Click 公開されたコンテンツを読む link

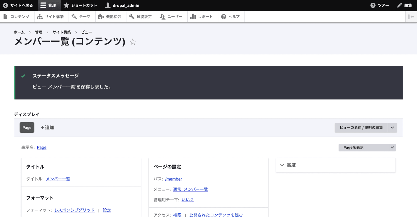(x=216, y=215)
